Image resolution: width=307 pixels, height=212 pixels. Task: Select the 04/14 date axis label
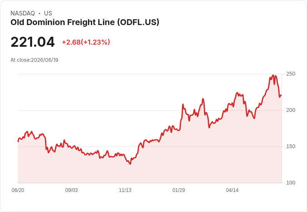[232, 190]
